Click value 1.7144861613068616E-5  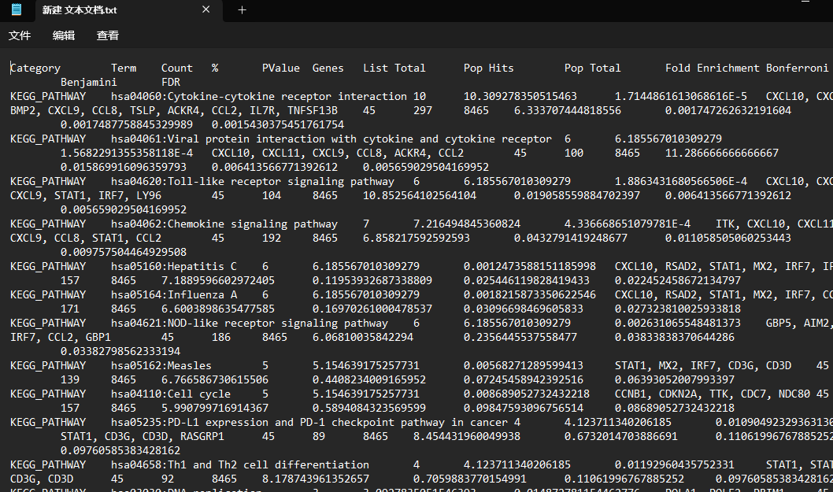[x=681, y=96]
